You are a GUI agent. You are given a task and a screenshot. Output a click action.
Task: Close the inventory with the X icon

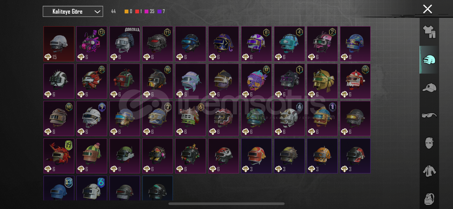(x=427, y=9)
